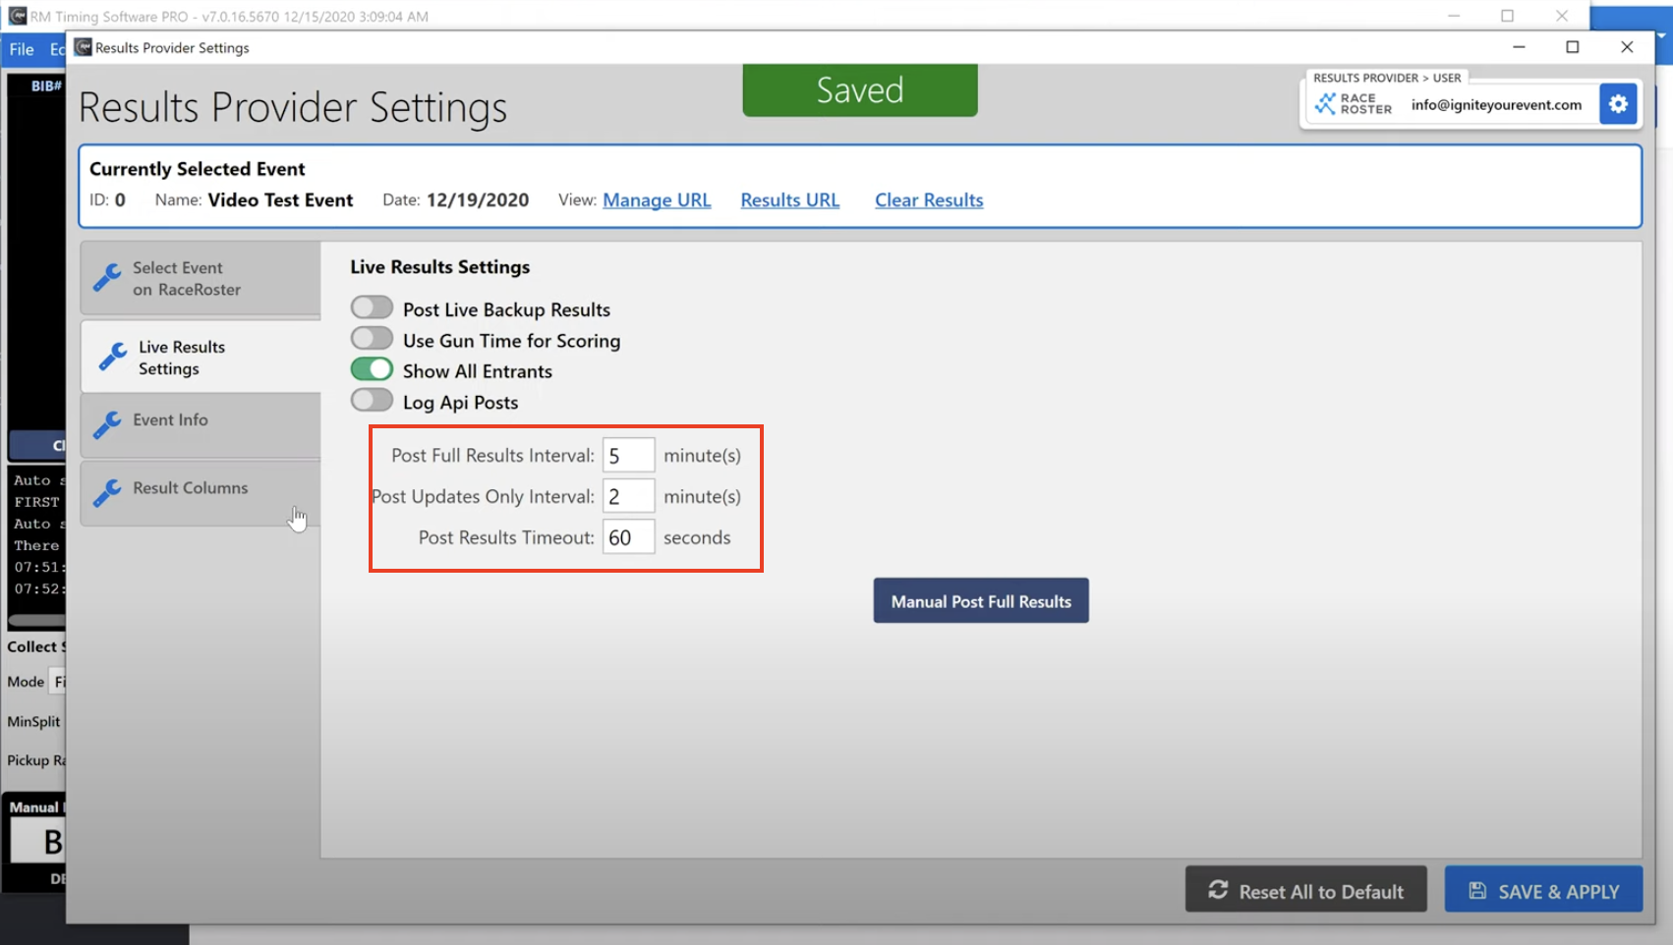Turn on Use Gun Time for Scoring
The width and height of the screenshot is (1673, 945).
(x=372, y=339)
